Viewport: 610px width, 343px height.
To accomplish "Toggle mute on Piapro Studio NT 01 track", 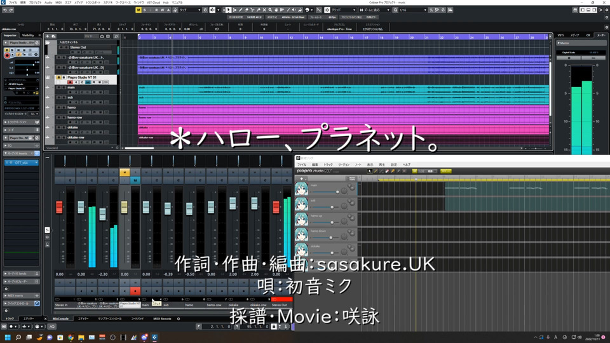I will click(58, 77).
